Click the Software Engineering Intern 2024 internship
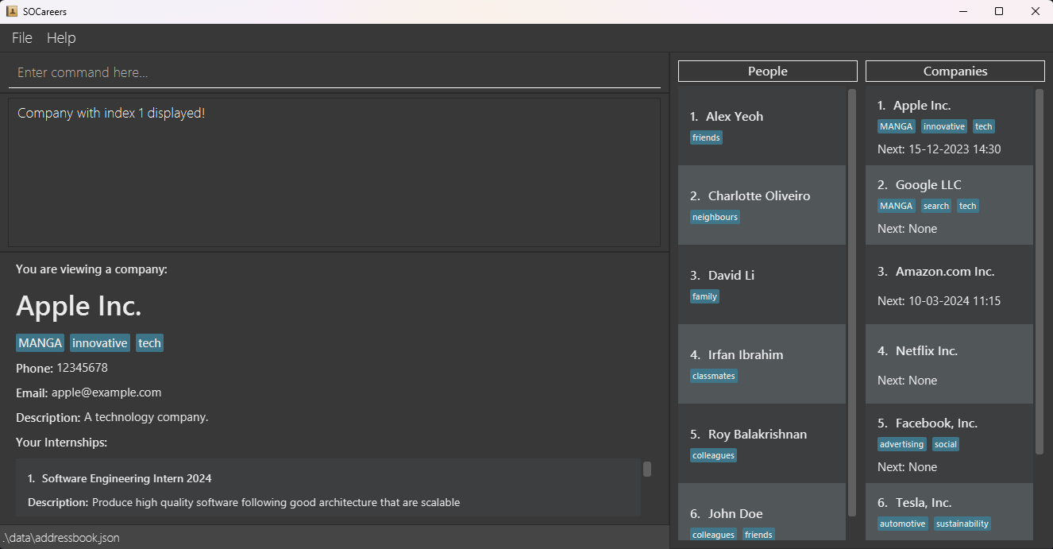Screen dimensions: 1053x549 (x=127, y=478)
